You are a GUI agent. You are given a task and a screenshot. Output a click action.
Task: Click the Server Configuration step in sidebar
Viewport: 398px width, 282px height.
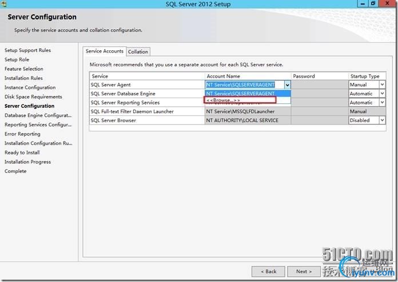pos(29,106)
